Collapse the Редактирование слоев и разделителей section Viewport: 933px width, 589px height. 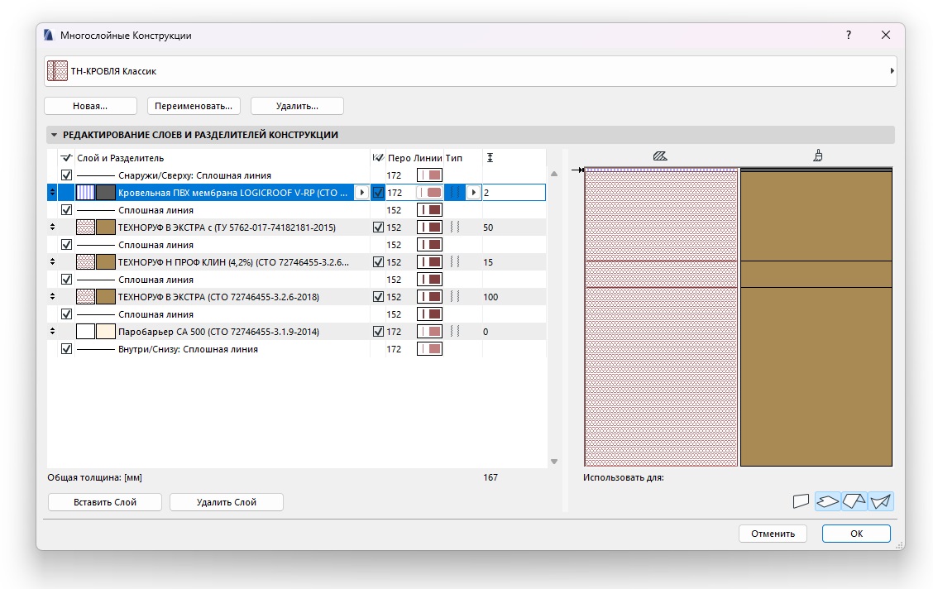click(x=55, y=135)
